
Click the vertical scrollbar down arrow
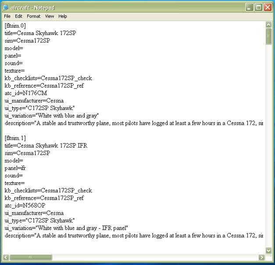[268, 250]
